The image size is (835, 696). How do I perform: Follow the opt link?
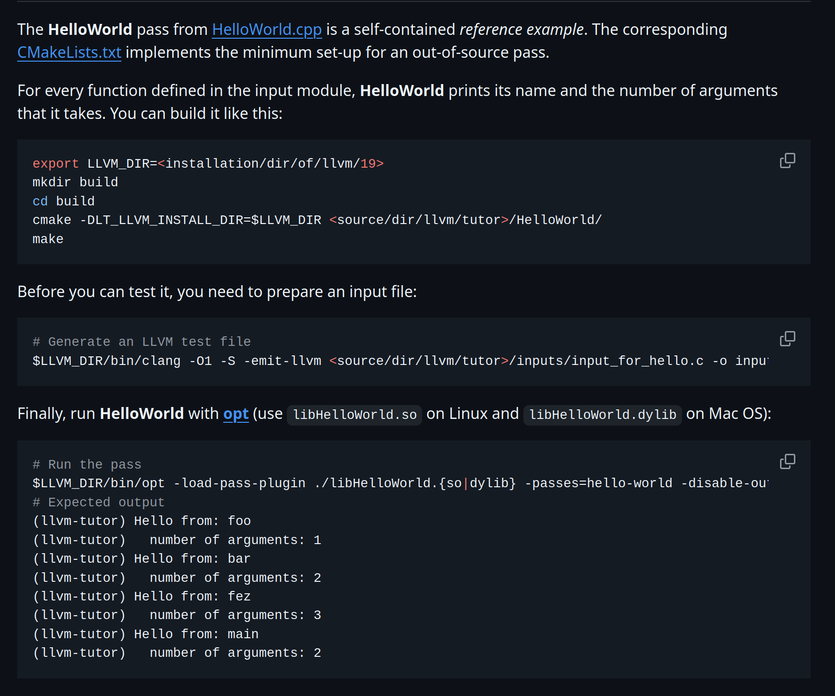(236, 414)
